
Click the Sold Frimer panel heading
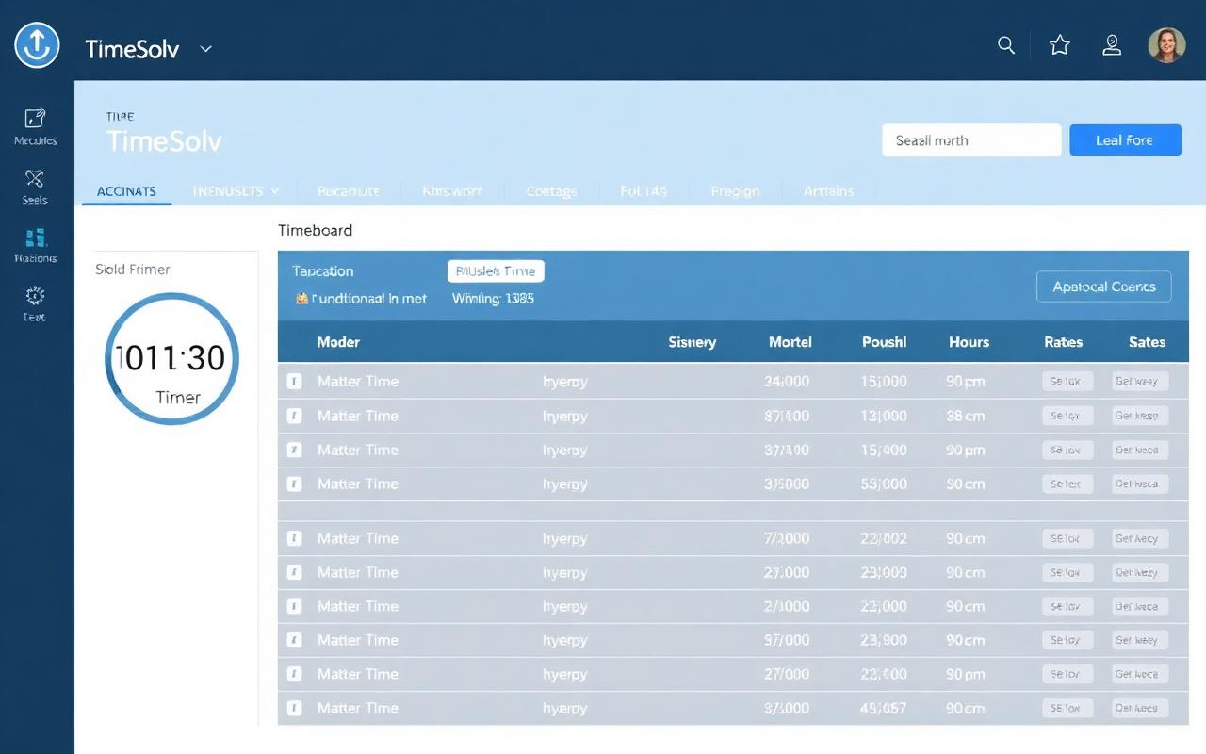(133, 270)
